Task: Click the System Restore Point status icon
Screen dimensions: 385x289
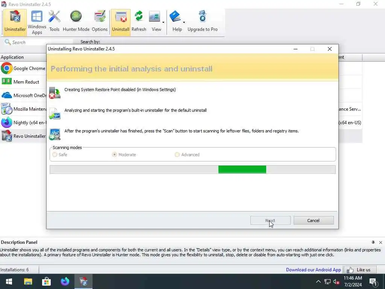Action: (x=55, y=93)
